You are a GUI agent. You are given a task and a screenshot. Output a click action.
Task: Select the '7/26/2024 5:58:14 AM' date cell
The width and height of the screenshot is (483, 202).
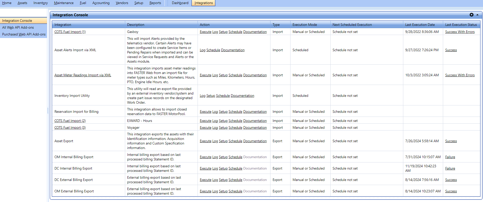pos(423,141)
